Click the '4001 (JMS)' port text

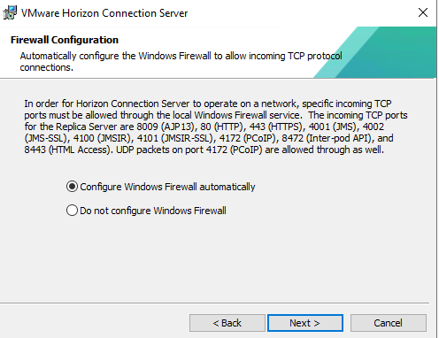tap(332, 127)
